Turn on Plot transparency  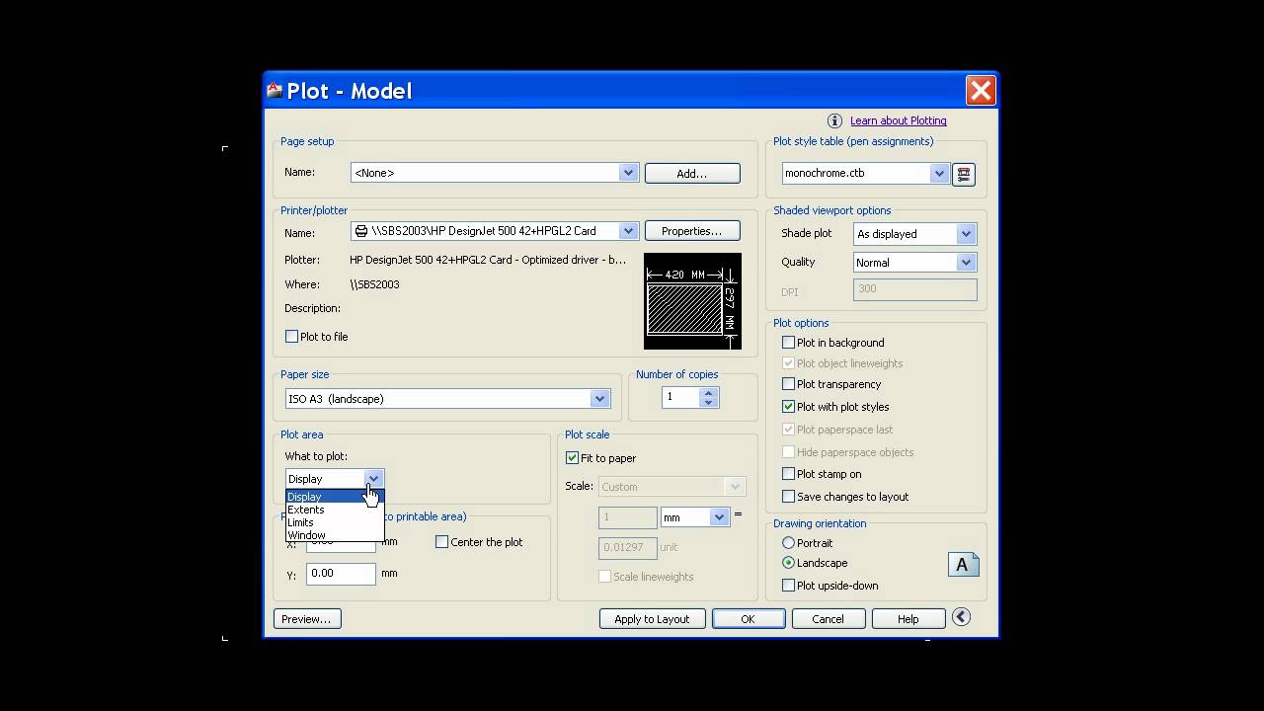pos(788,384)
